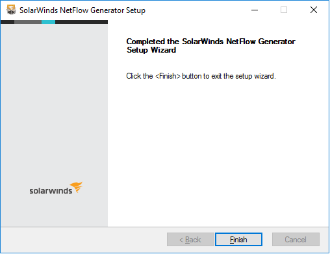Viewport: 330px width, 254px height.
Task: Click the first dark progress bar segment
Action: tap(8, 22)
